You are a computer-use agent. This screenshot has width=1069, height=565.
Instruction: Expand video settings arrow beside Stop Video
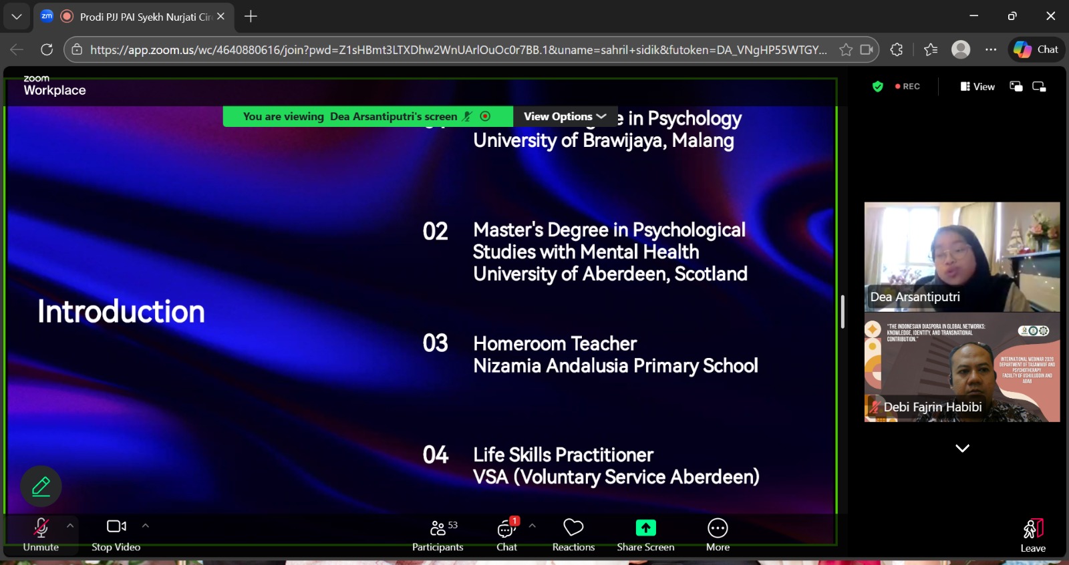tap(146, 526)
